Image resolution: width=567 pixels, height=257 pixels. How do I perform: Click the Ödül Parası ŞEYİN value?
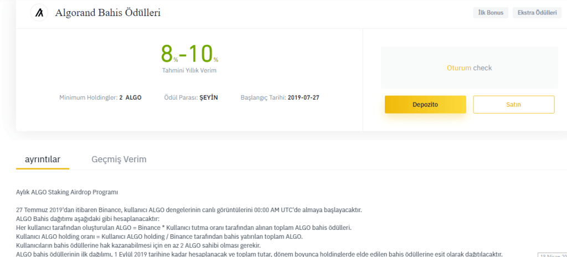coord(209,97)
